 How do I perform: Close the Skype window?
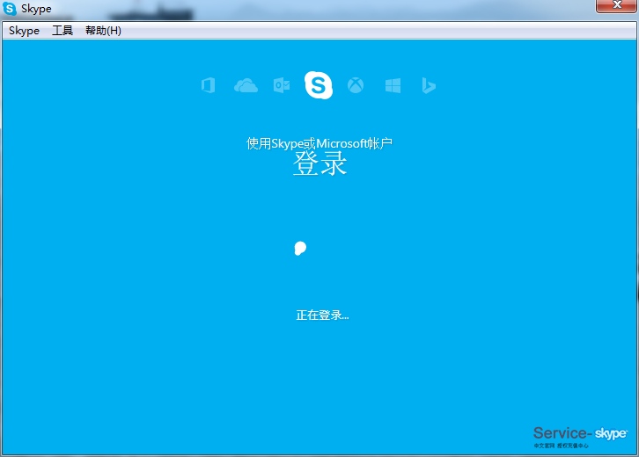[x=616, y=6]
